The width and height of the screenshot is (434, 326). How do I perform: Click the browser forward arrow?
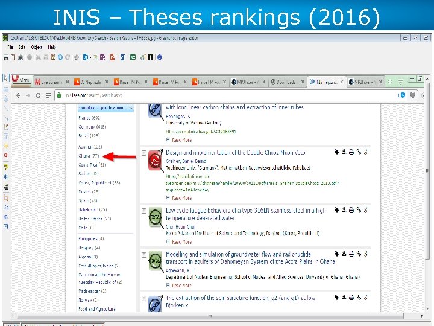tap(28, 95)
